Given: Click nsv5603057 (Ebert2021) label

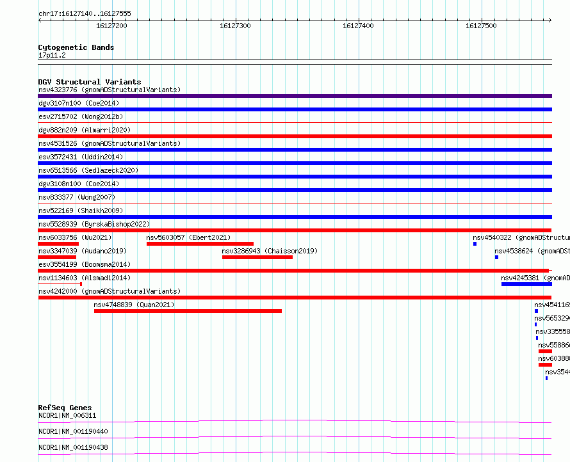Looking at the screenshot, I should coord(188,237).
